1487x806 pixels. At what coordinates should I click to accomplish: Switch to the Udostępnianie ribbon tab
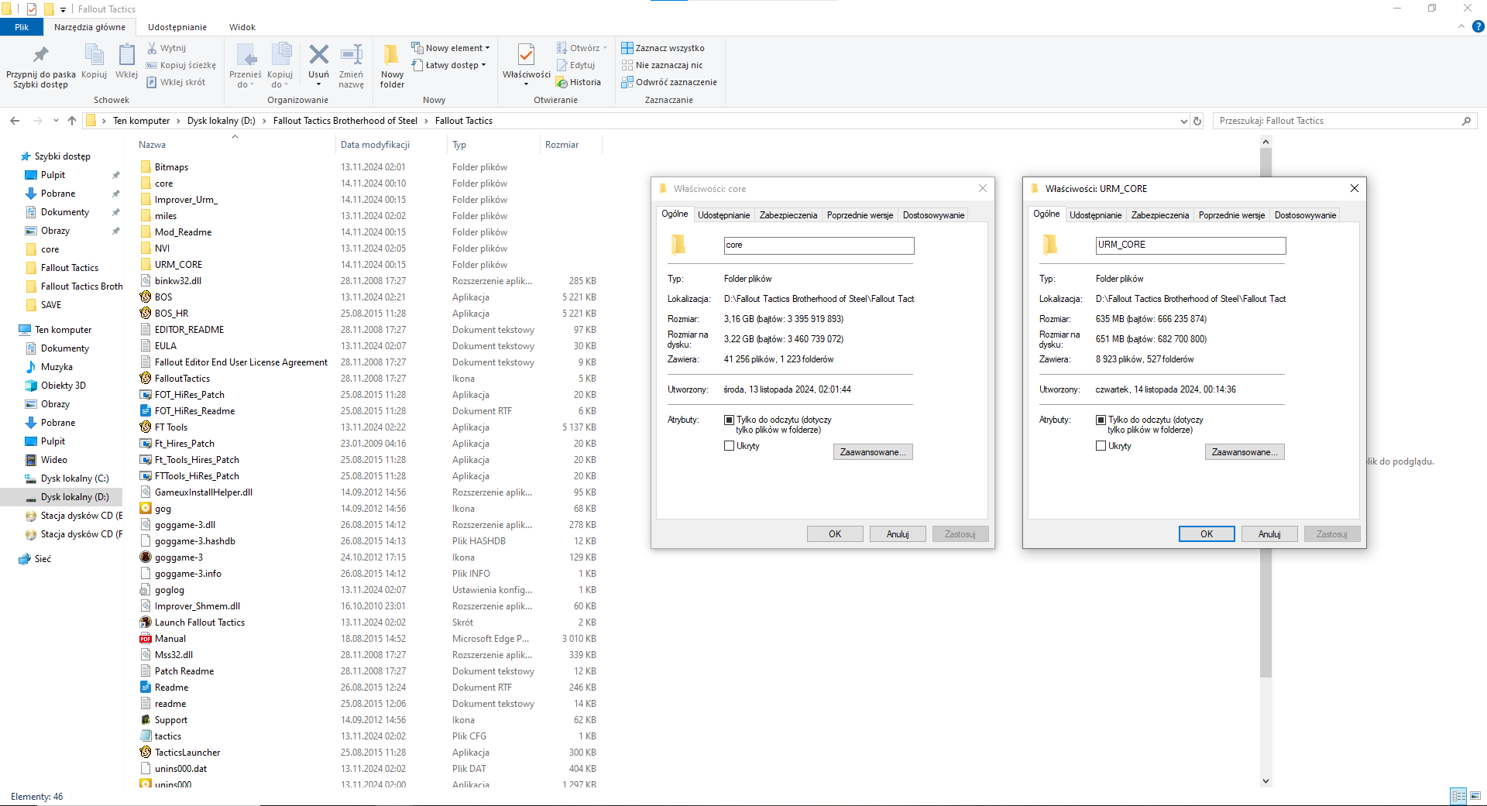tap(177, 27)
